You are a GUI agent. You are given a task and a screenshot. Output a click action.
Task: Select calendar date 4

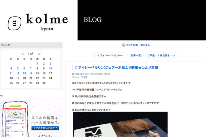pyautogui.click(x=11, y=68)
